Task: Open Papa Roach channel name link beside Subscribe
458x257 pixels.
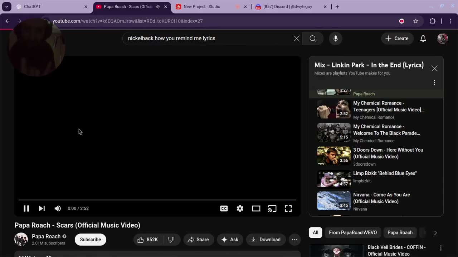Action: (46, 236)
